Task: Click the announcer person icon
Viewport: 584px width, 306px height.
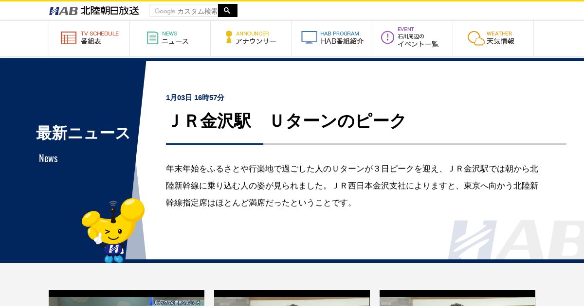Action: click(229, 37)
